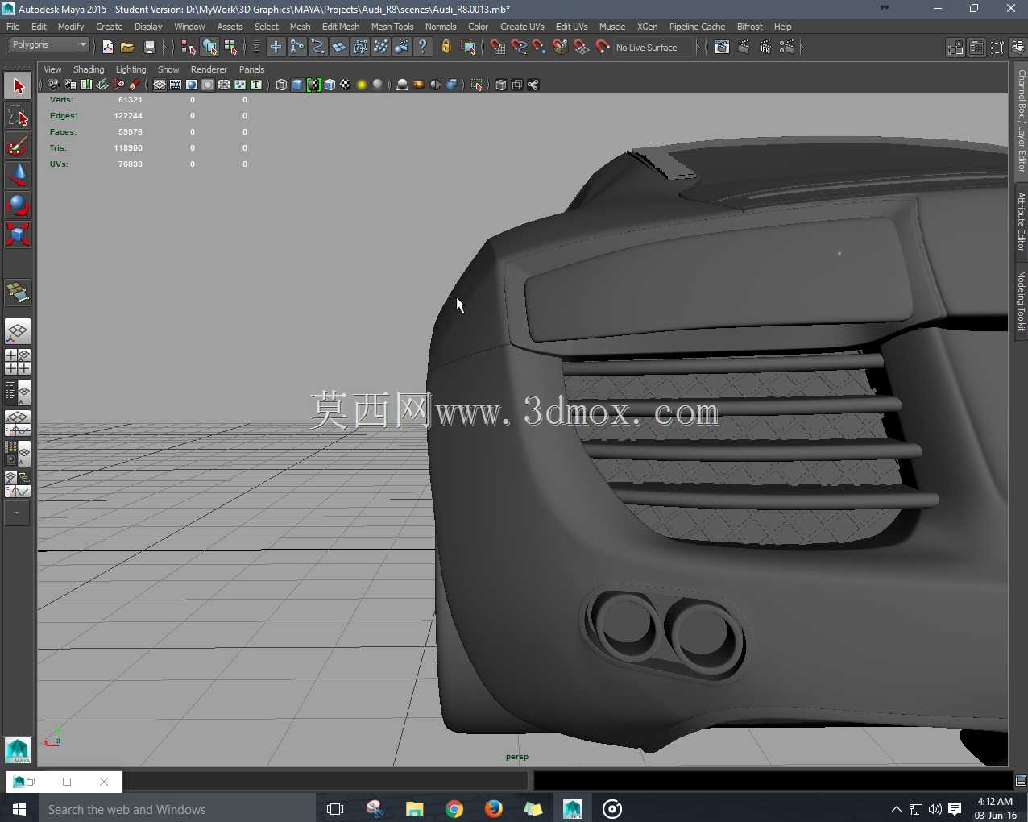Open the panel Lighting menu
Viewport: 1028px width, 822px height.
pos(131,69)
